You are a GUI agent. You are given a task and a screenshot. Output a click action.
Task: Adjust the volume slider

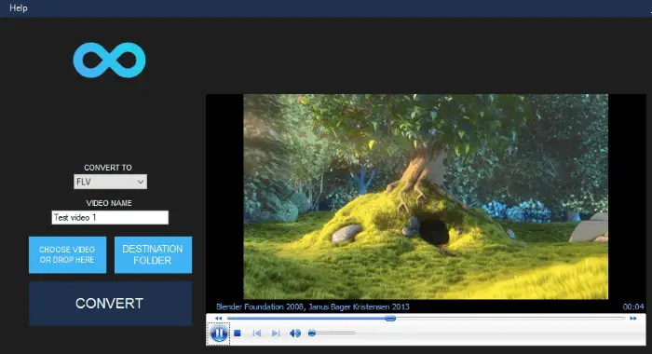[x=332, y=334]
